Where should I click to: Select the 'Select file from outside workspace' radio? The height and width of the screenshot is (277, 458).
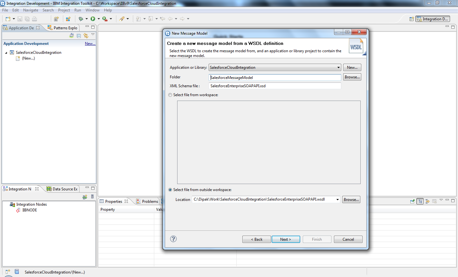pos(170,190)
